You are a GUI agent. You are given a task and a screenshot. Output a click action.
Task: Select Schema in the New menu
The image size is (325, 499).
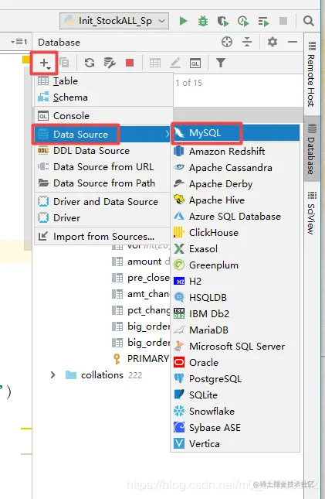pyautogui.click(x=104, y=97)
